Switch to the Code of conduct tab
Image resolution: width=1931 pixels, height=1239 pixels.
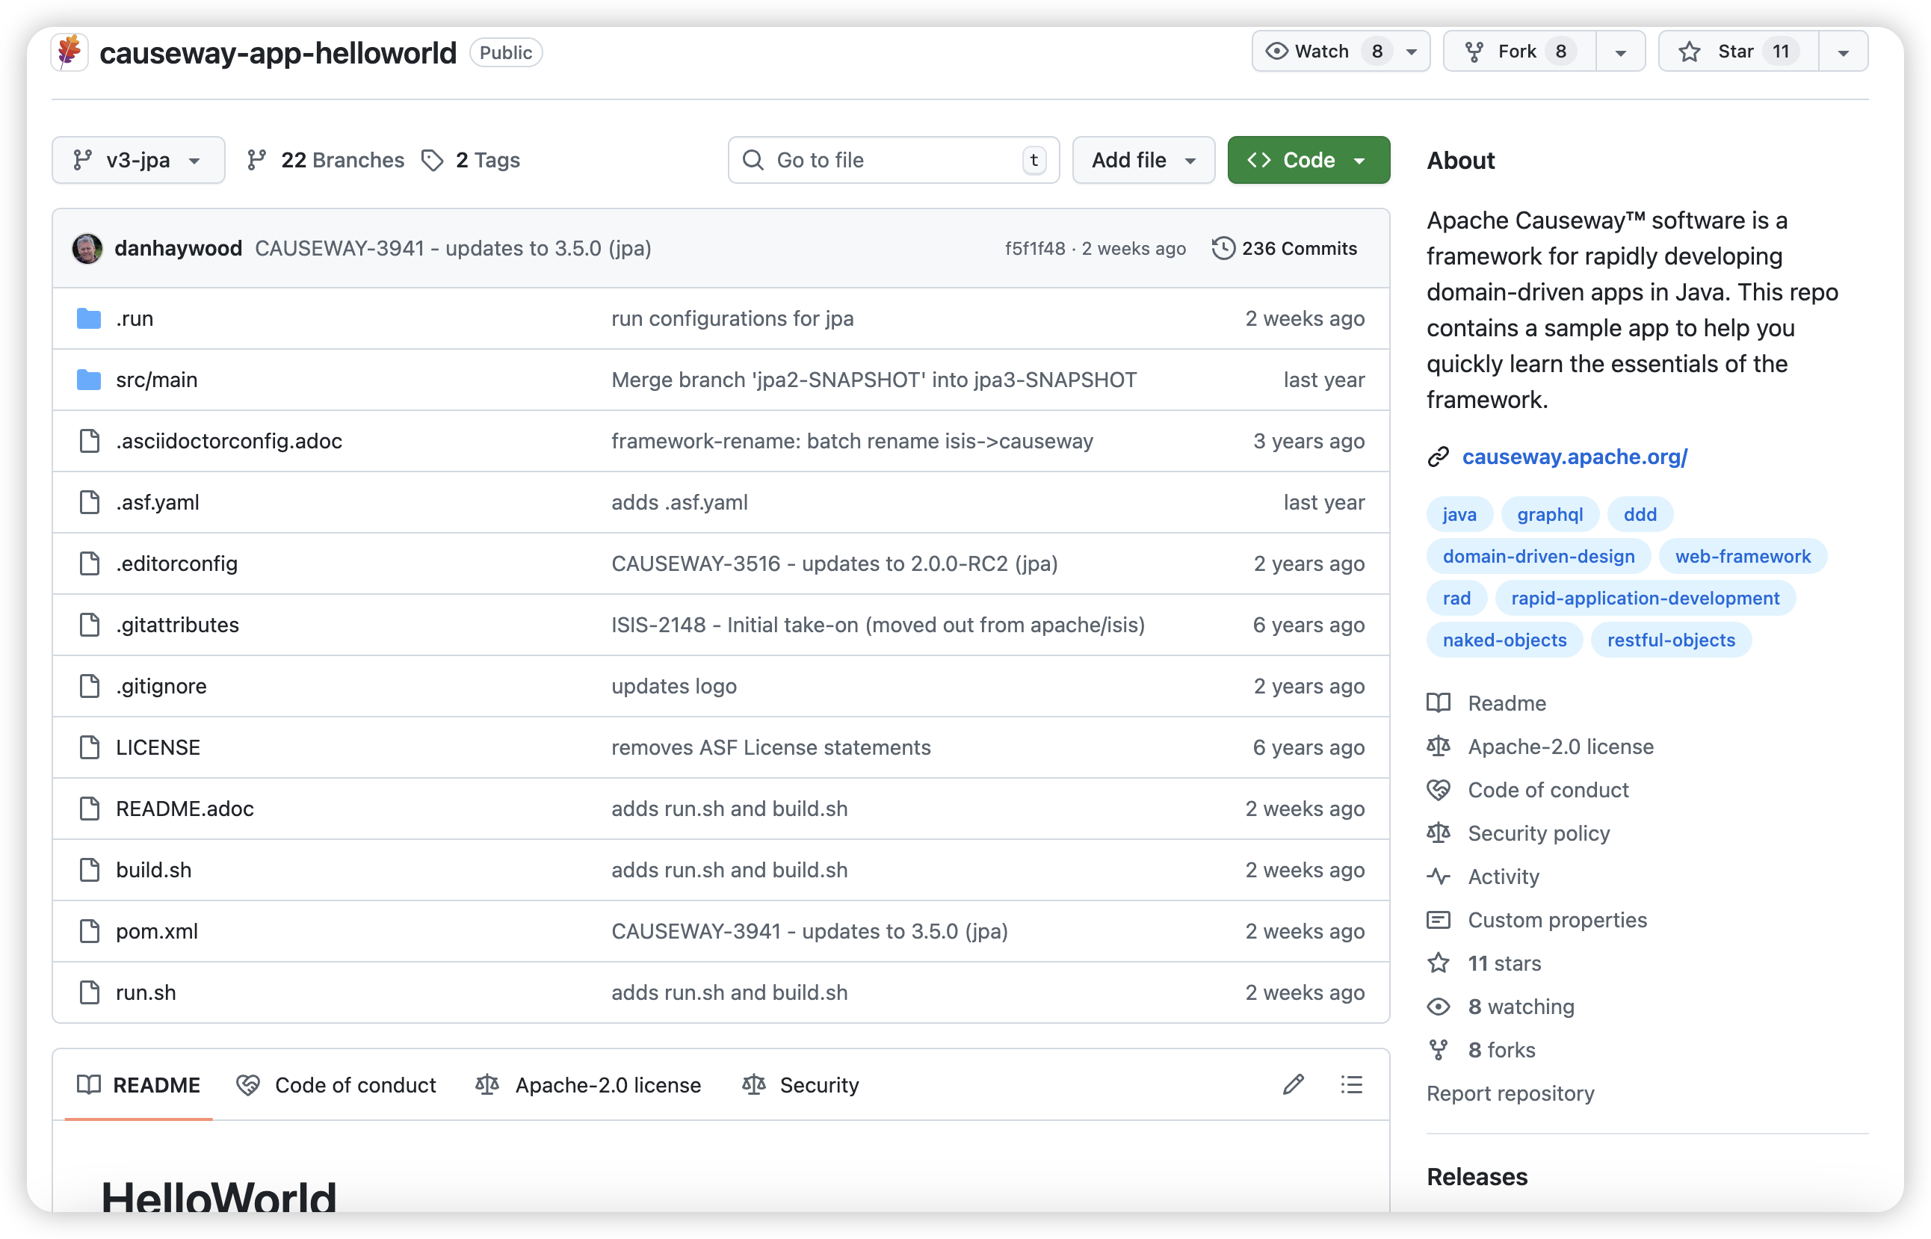pyautogui.click(x=336, y=1084)
